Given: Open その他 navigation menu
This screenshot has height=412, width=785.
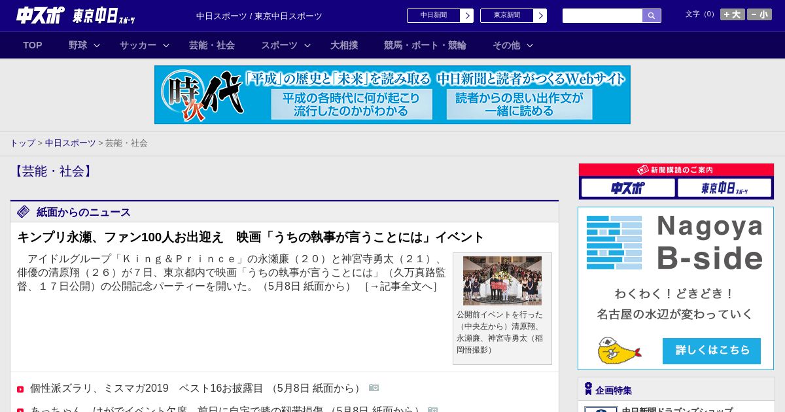Looking at the screenshot, I should coord(506,45).
